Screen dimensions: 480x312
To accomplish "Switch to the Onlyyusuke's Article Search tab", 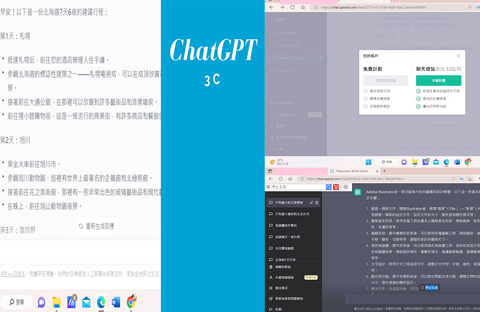I will click(x=352, y=171).
